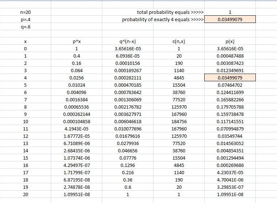Select the p(x) cell showing 0.165882266
This screenshot has height=203, width=277.
[230, 99]
